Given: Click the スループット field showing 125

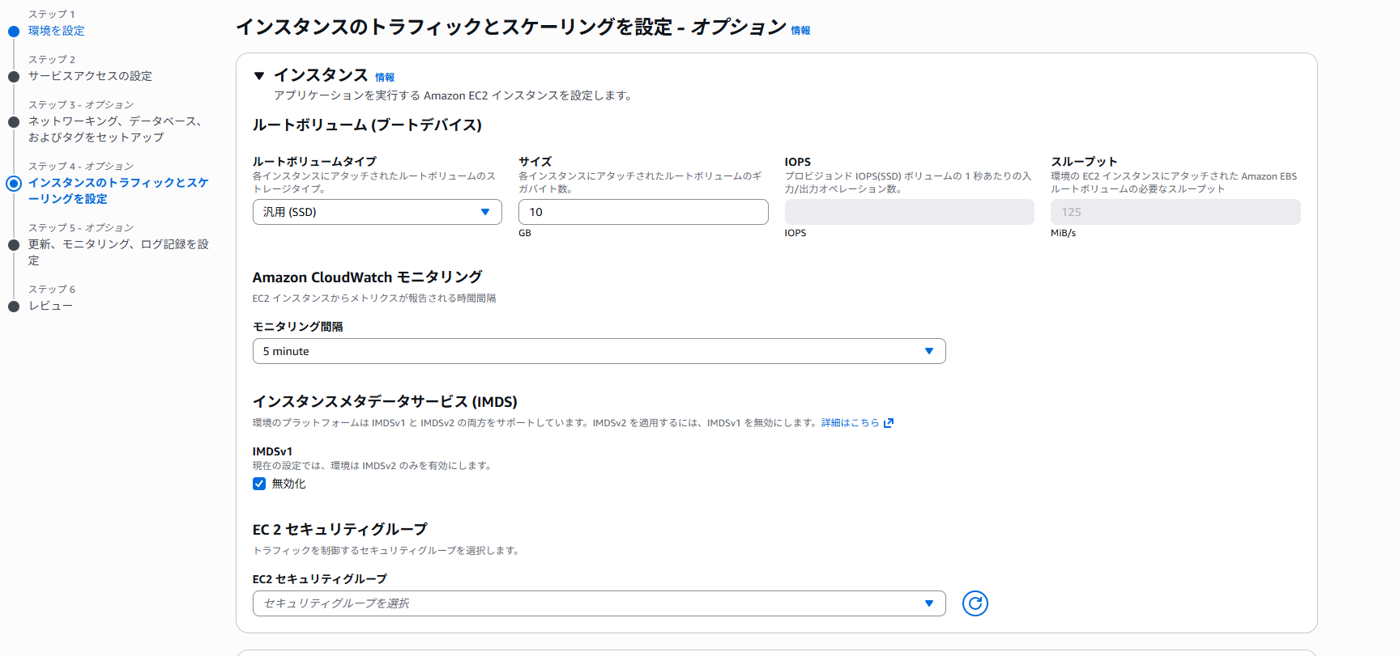Looking at the screenshot, I should [x=1175, y=212].
